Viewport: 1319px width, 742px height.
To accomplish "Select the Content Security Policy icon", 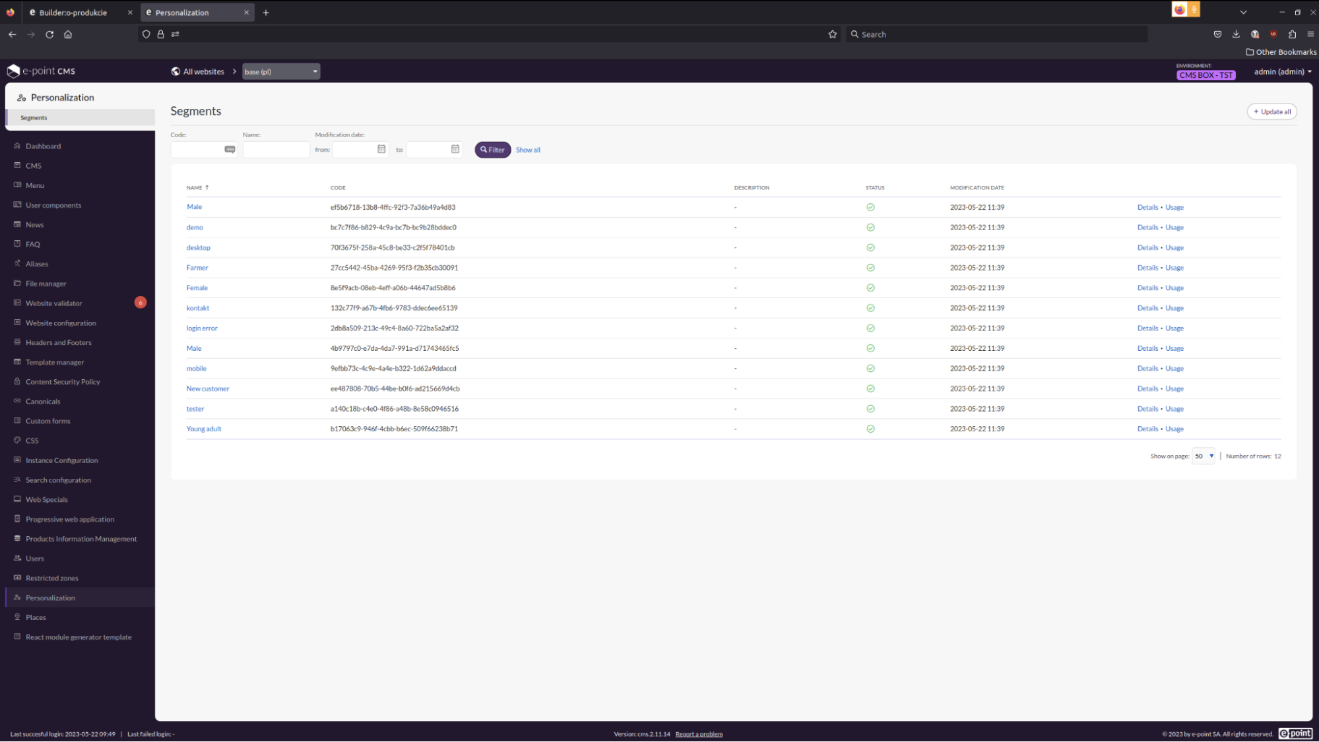I will click(17, 381).
